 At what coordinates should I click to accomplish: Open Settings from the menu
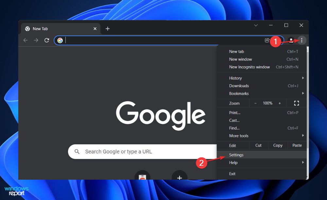tap(262, 155)
